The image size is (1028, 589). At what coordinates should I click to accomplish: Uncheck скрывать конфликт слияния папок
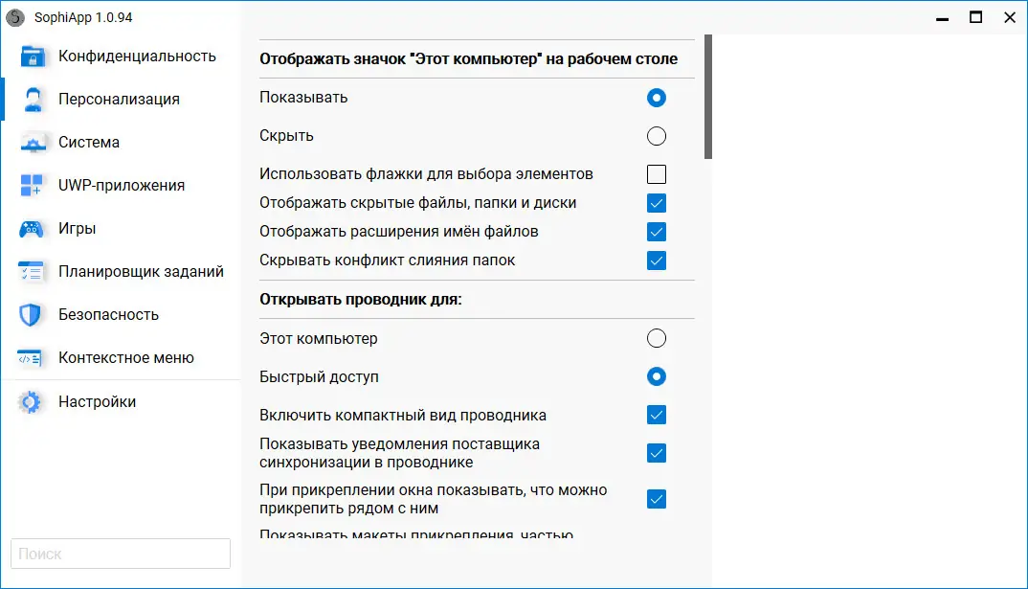click(657, 260)
